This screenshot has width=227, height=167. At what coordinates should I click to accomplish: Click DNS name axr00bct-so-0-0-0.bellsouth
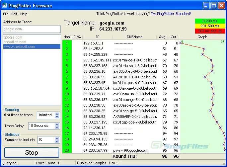(135, 71)
